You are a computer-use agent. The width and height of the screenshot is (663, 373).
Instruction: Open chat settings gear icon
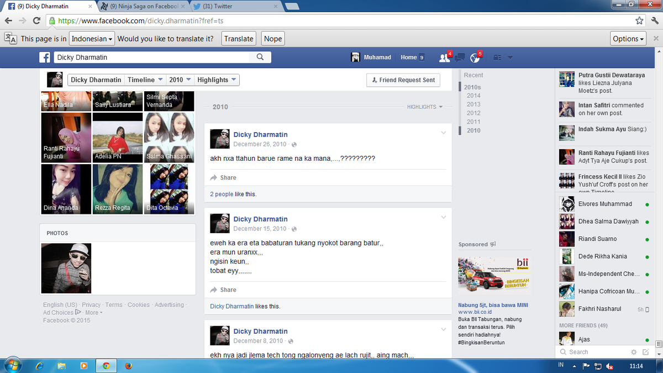[634, 352]
